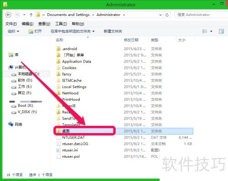Refresh the current folder view
Screen dimensions: 228x181
167,15
